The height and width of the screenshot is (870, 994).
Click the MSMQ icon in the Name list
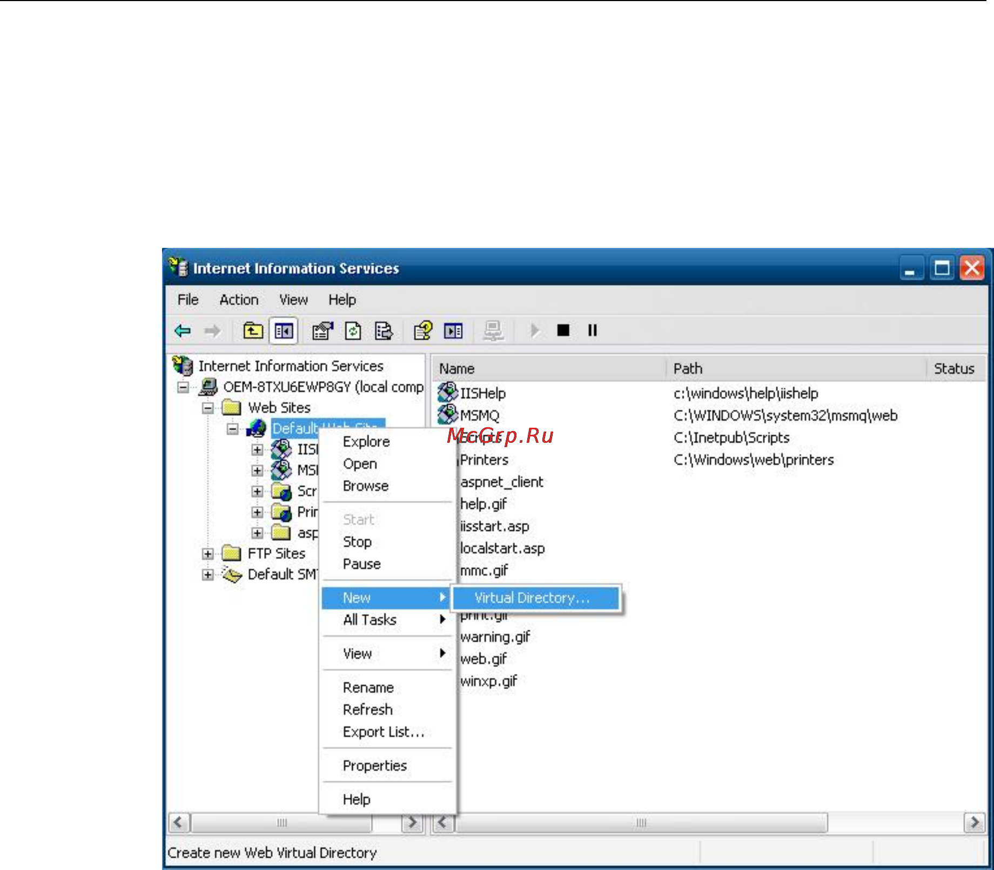point(447,415)
